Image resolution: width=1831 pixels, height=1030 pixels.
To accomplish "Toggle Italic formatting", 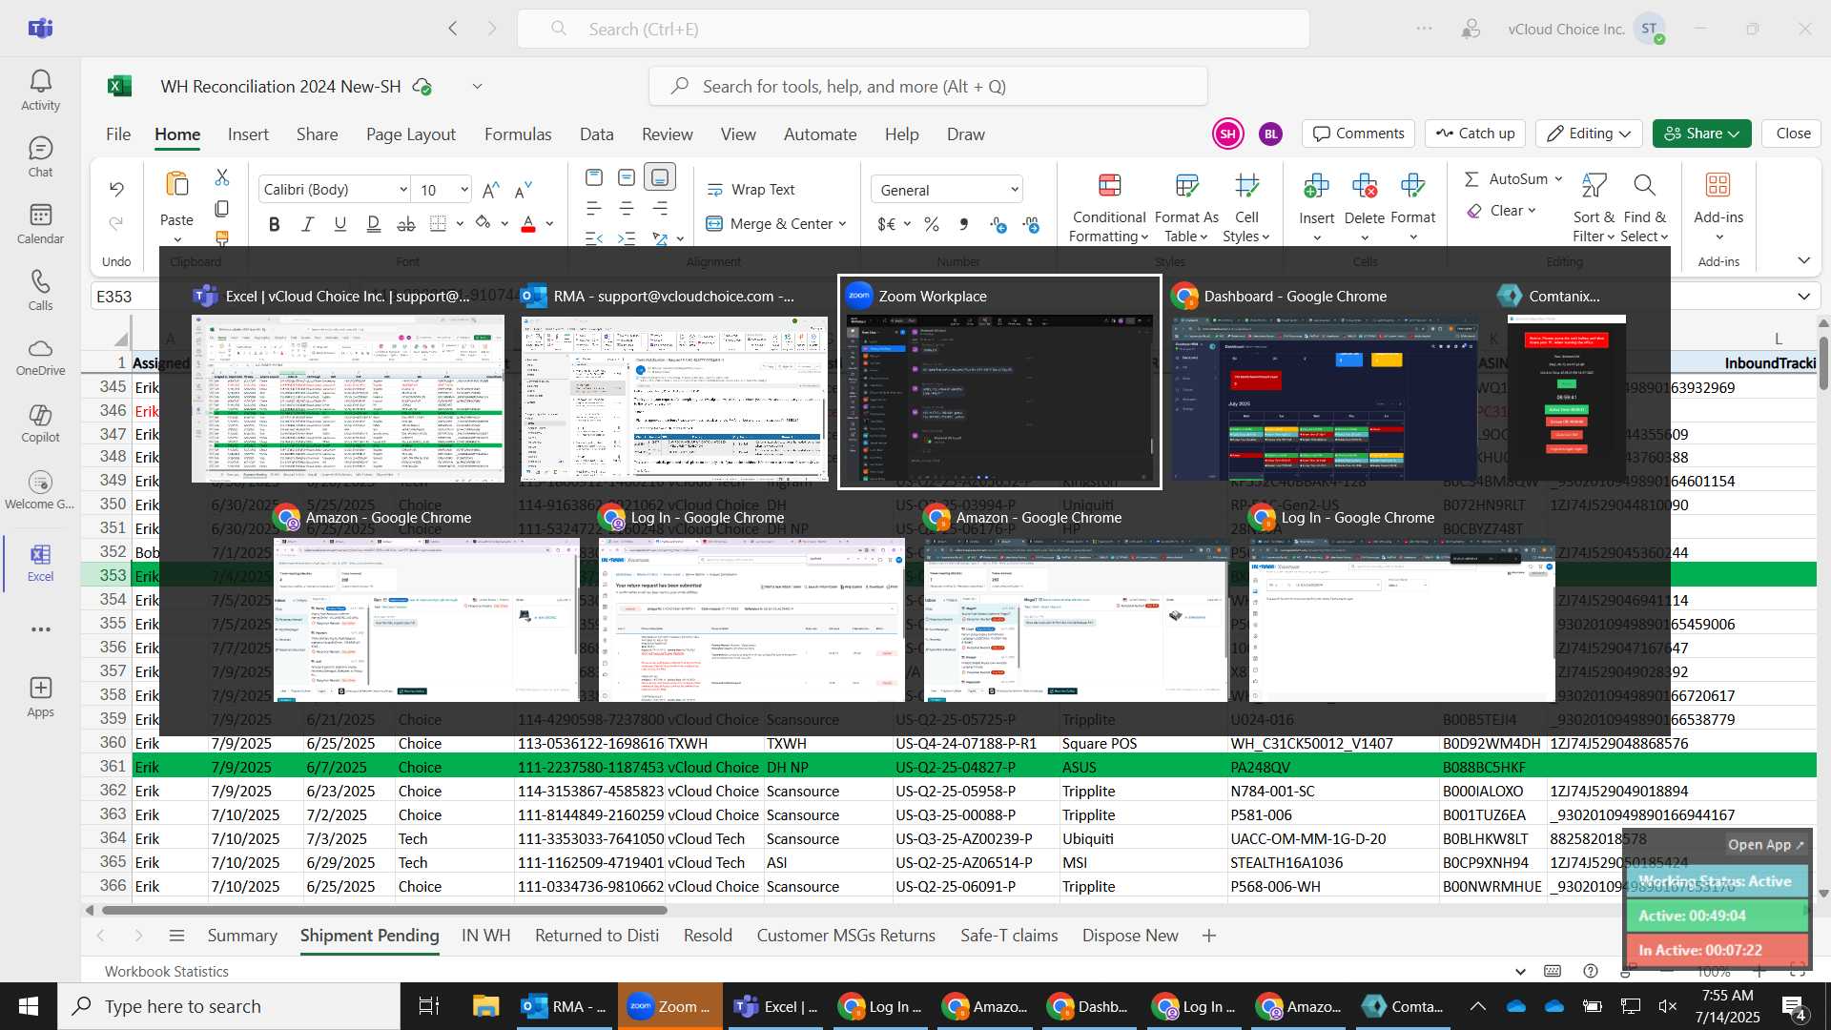I will tap(307, 224).
